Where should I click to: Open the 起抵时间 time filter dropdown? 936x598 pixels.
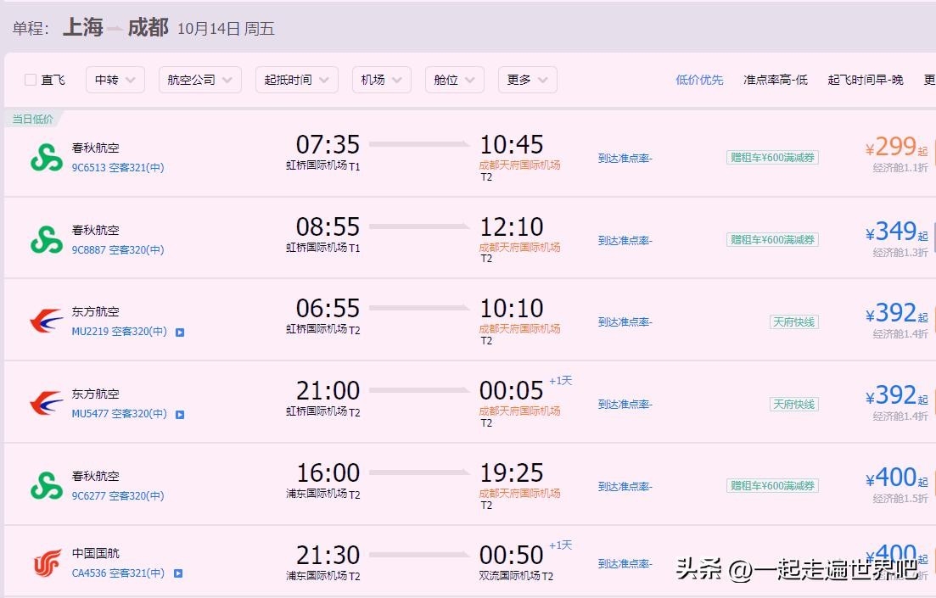pos(296,80)
